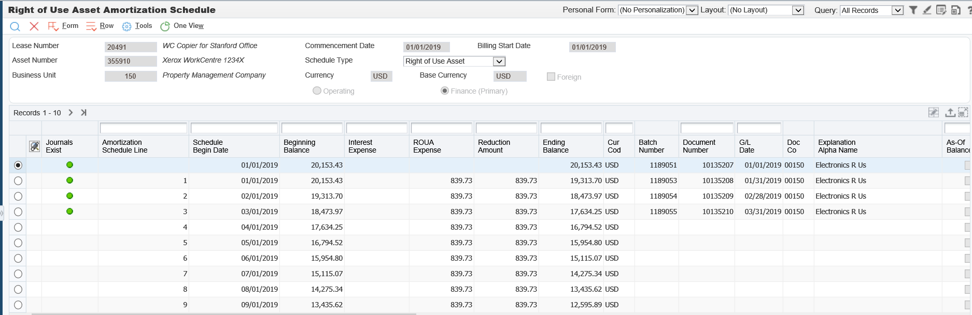This screenshot has width=972, height=315.
Task: Select schedule line 8 row radio button
Action: tap(18, 289)
